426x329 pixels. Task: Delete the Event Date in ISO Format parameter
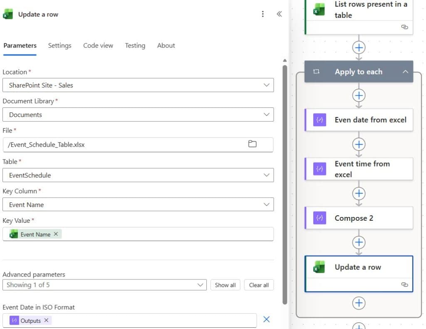[266, 319]
